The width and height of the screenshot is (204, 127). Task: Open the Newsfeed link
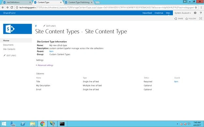point(147,13)
